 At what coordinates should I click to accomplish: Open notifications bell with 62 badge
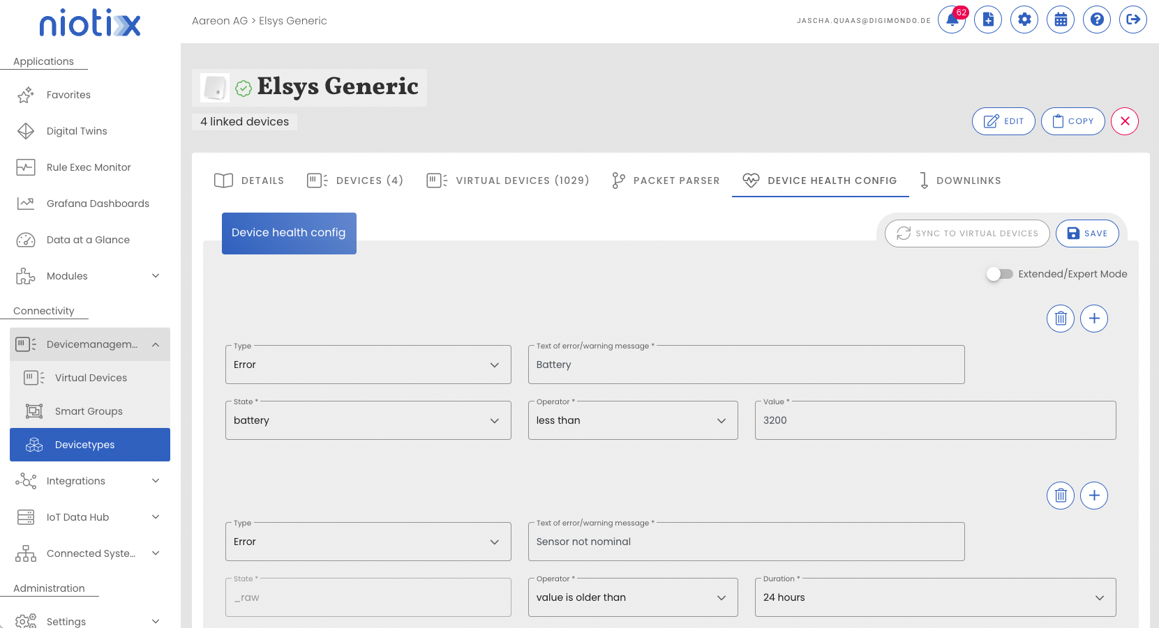tap(952, 20)
